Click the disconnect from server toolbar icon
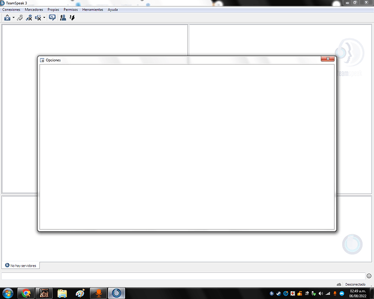 pyautogui.click(x=29, y=18)
